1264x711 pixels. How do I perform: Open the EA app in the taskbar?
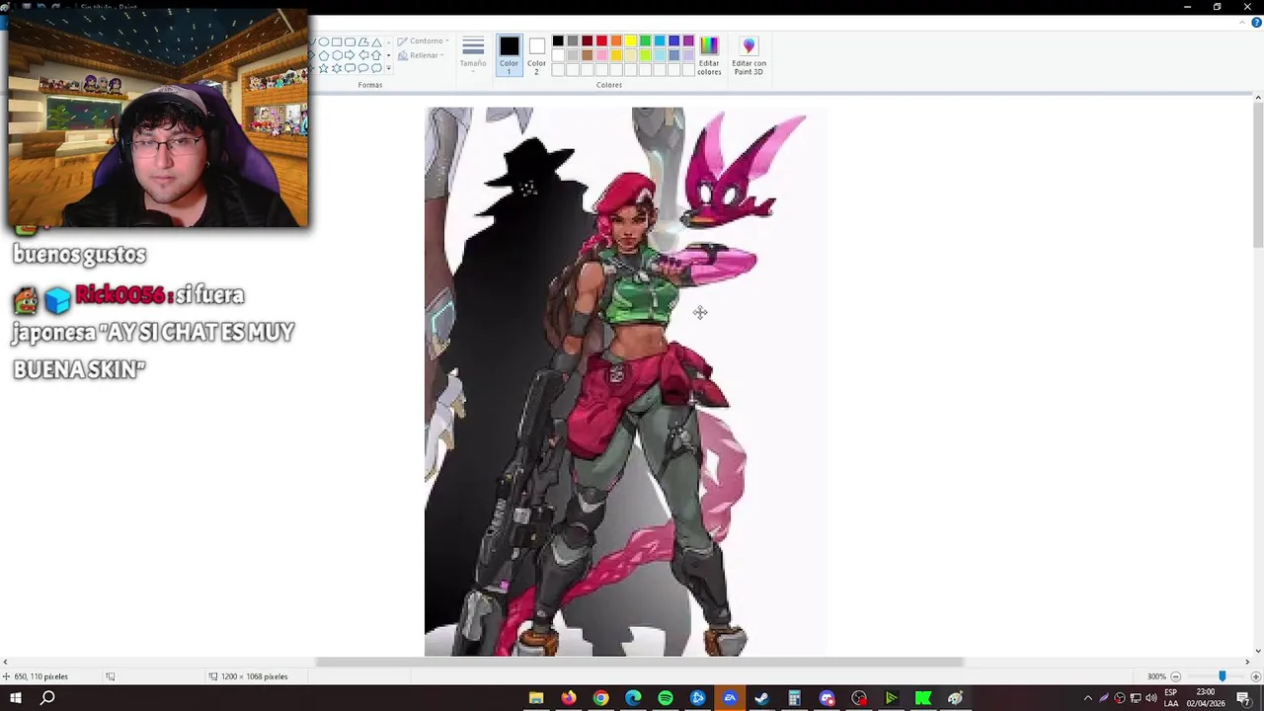click(730, 698)
